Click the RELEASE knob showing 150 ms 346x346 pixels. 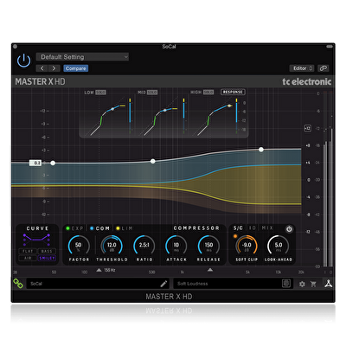point(208,246)
